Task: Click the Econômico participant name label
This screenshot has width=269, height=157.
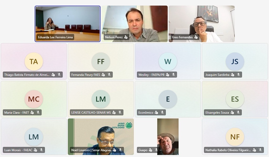Action: click(x=146, y=113)
